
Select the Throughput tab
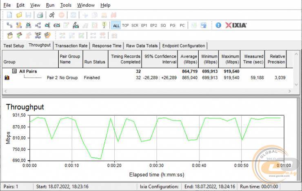(40, 45)
